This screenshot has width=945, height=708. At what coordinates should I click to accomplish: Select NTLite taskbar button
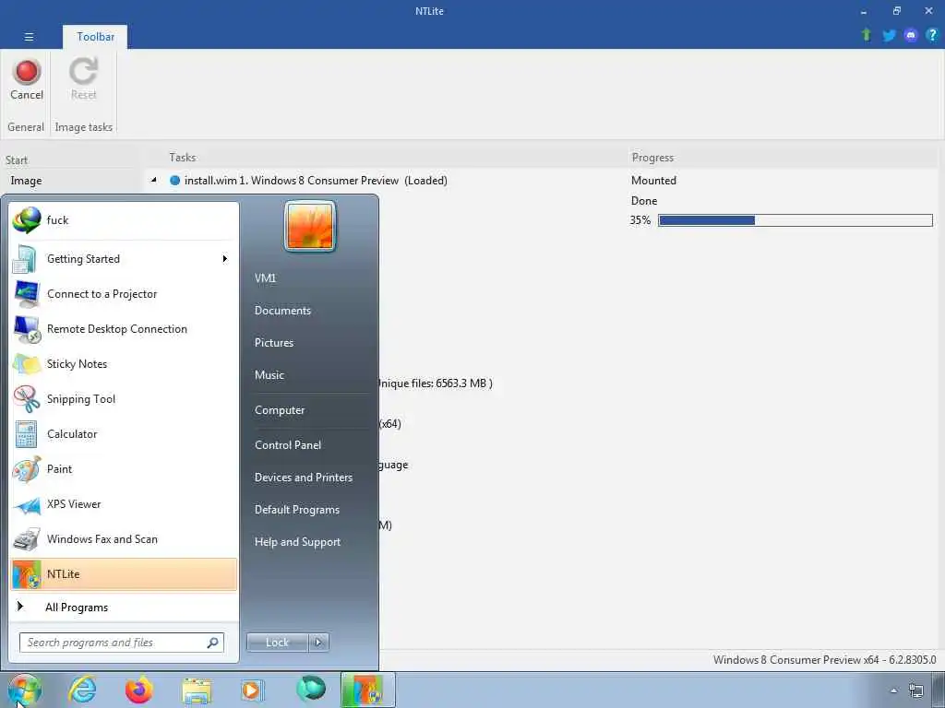click(367, 690)
